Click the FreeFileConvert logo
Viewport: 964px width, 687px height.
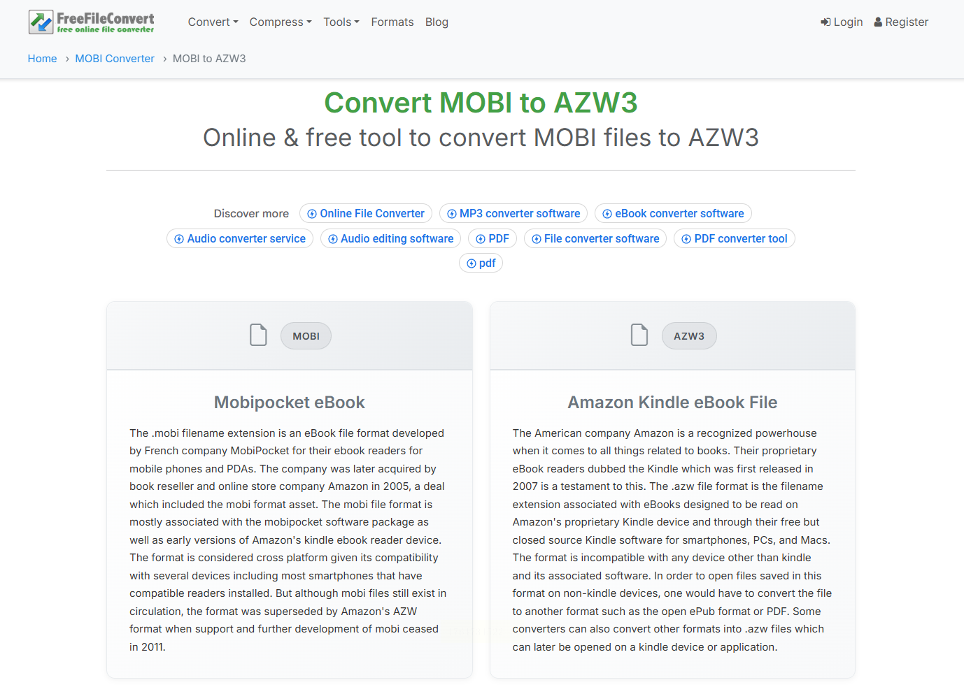pyautogui.click(x=92, y=22)
